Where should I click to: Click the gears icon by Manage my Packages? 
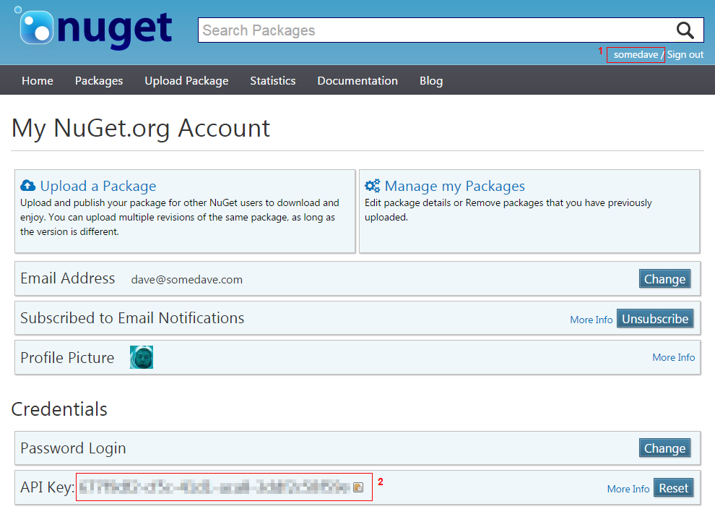372,185
